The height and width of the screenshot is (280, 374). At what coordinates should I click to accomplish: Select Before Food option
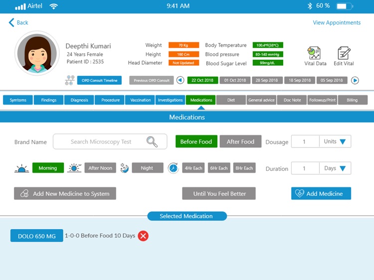point(196,141)
